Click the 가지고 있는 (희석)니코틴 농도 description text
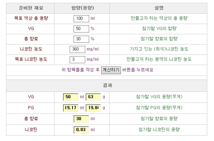 (x=159, y=49)
